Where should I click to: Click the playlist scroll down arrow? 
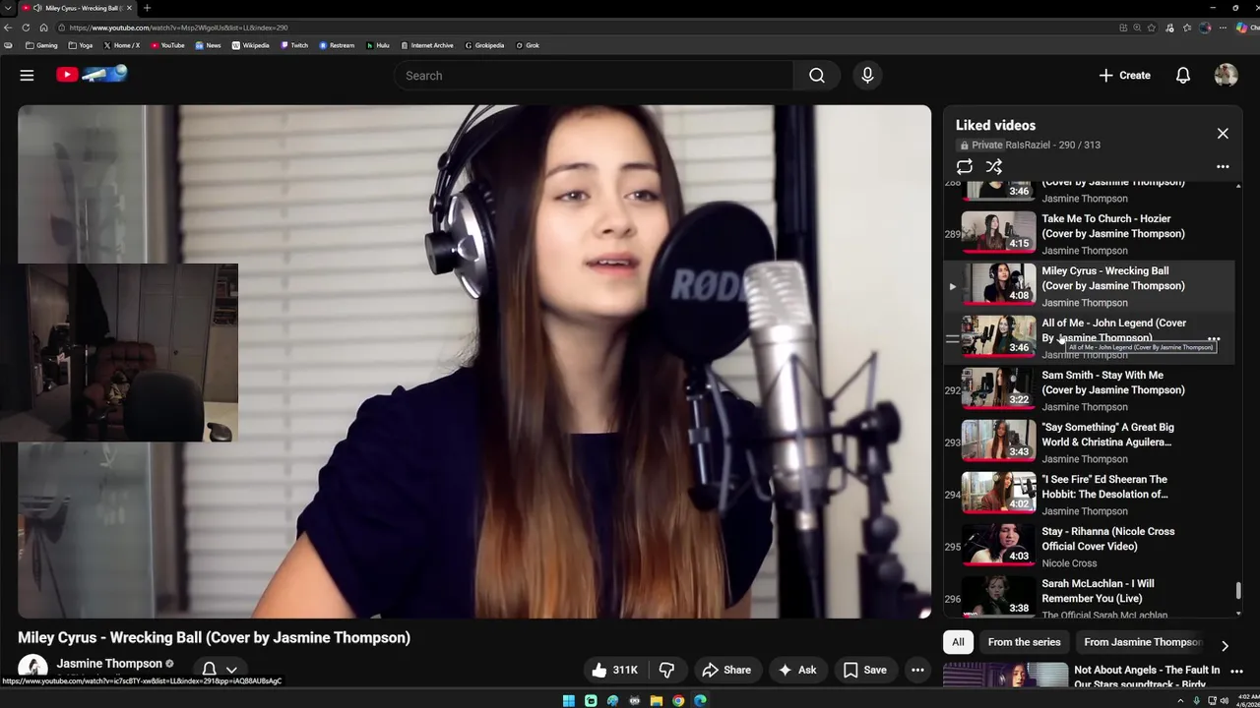(x=1238, y=614)
